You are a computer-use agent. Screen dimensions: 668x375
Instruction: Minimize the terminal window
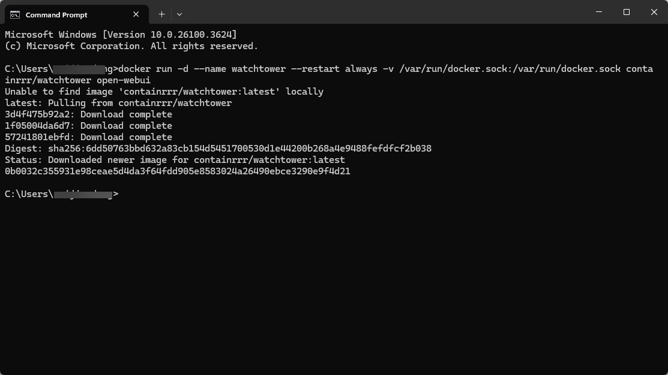pyautogui.click(x=599, y=12)
